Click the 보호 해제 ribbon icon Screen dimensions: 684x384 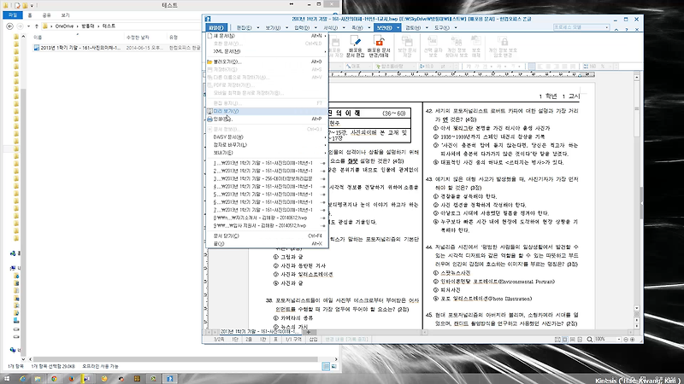coord(476,47)
